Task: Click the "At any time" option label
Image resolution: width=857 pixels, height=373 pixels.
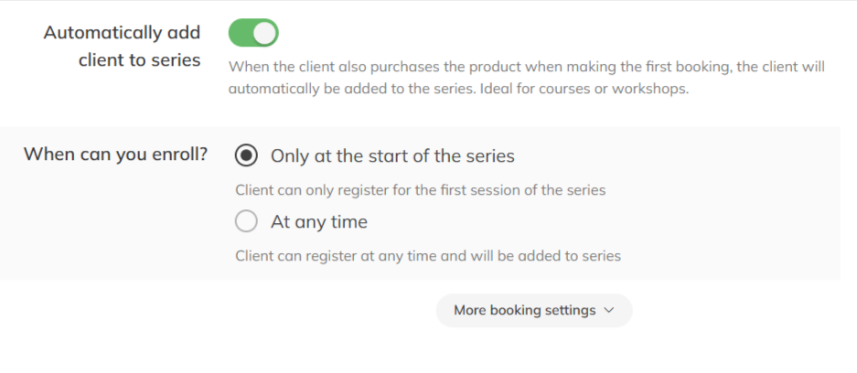Action: coord(318,221)
